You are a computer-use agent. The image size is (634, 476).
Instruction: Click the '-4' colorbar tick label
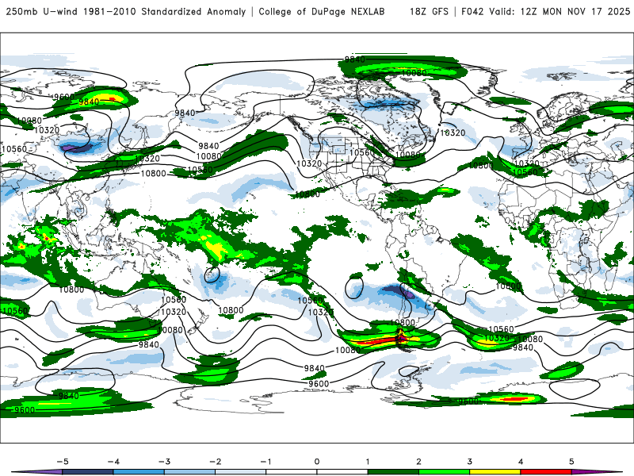click(113, 462)
